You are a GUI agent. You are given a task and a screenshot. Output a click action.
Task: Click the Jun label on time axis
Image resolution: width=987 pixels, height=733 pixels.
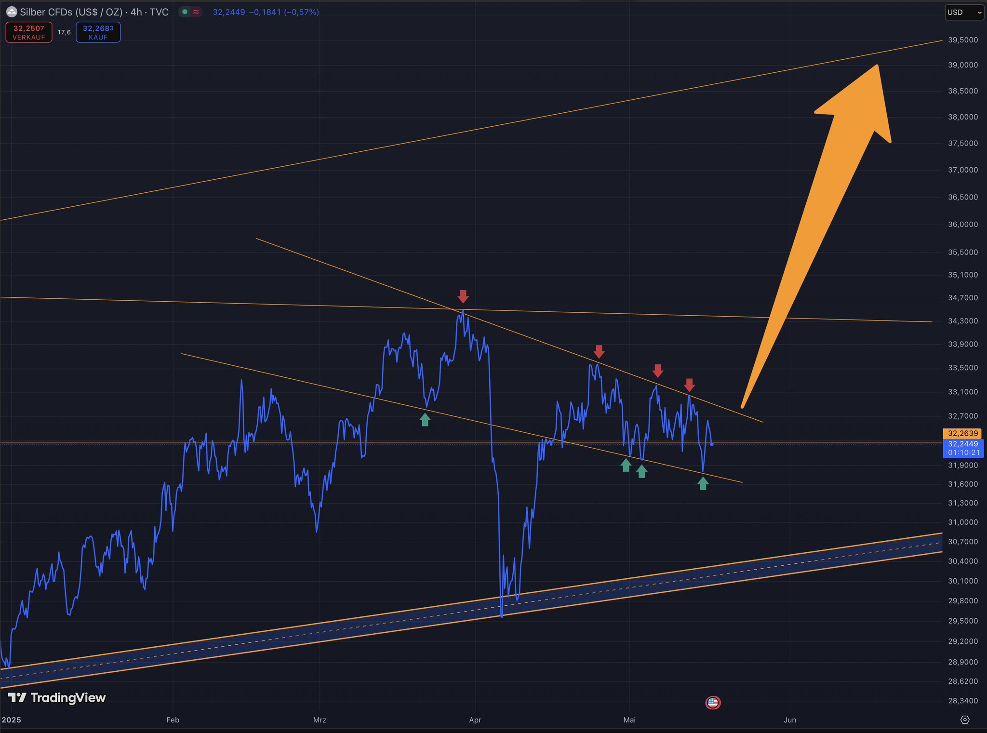click(x=789, y=720)
